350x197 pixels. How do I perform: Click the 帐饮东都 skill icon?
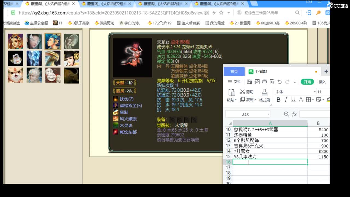click(116, 132)
